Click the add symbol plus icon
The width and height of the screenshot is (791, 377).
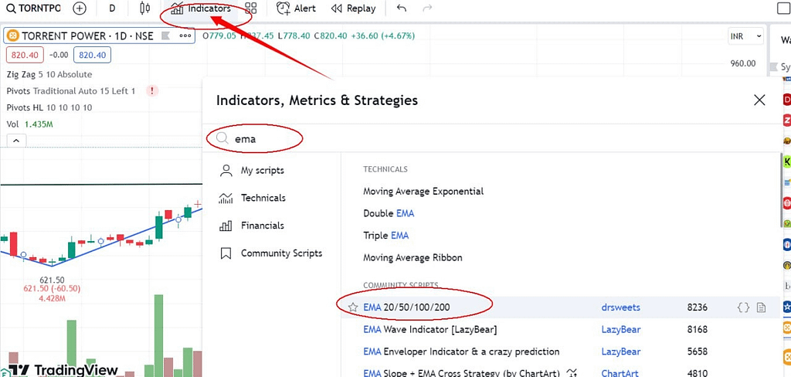[x=80, y=8]
